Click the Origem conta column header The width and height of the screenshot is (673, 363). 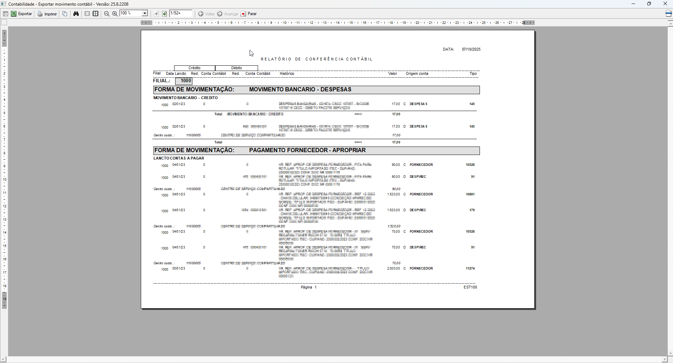(417, 73)
